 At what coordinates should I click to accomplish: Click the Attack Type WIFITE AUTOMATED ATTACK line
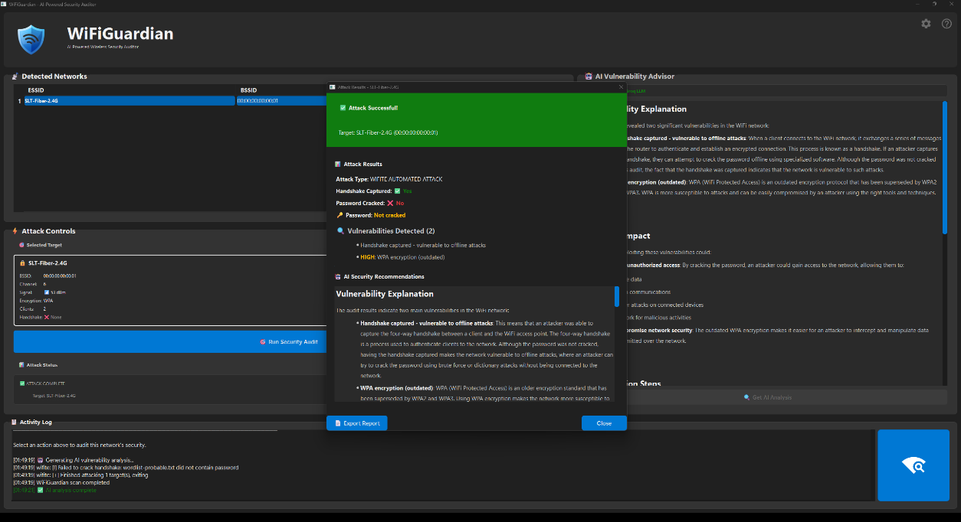[389, 179]
